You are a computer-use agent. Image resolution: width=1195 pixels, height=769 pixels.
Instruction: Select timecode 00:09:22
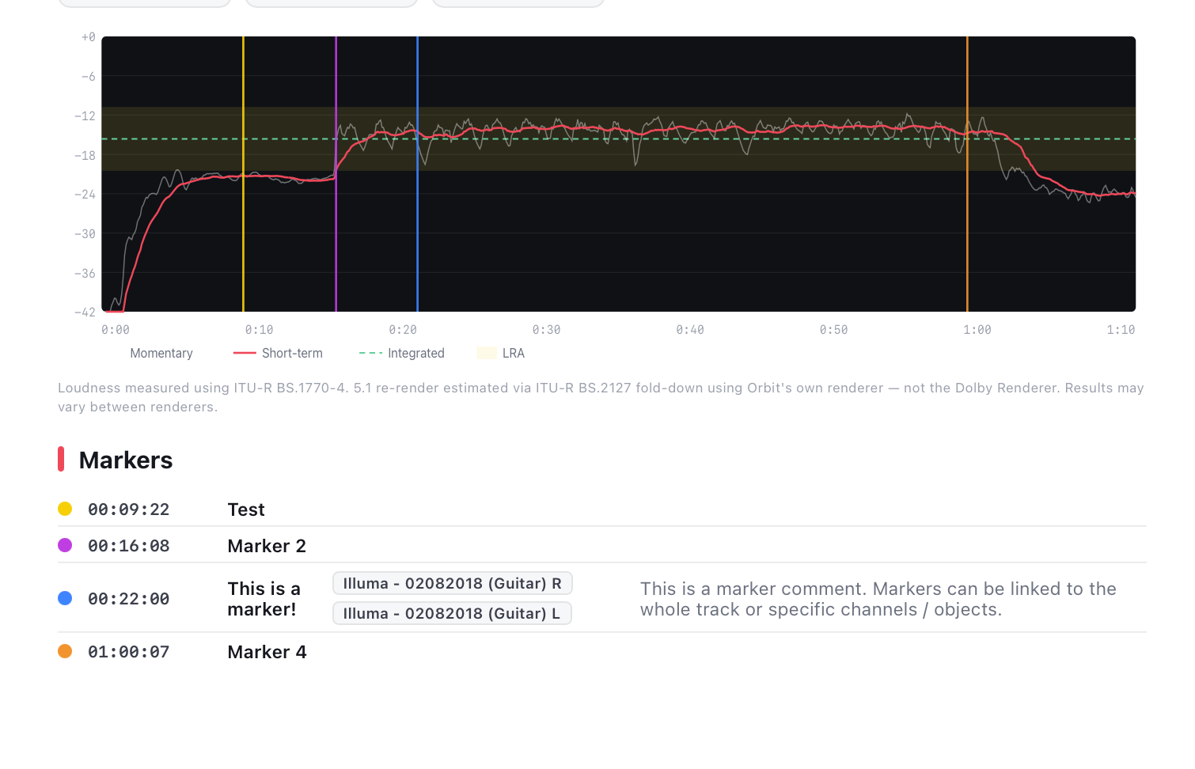pyautogui.click(x=129, y=510)
